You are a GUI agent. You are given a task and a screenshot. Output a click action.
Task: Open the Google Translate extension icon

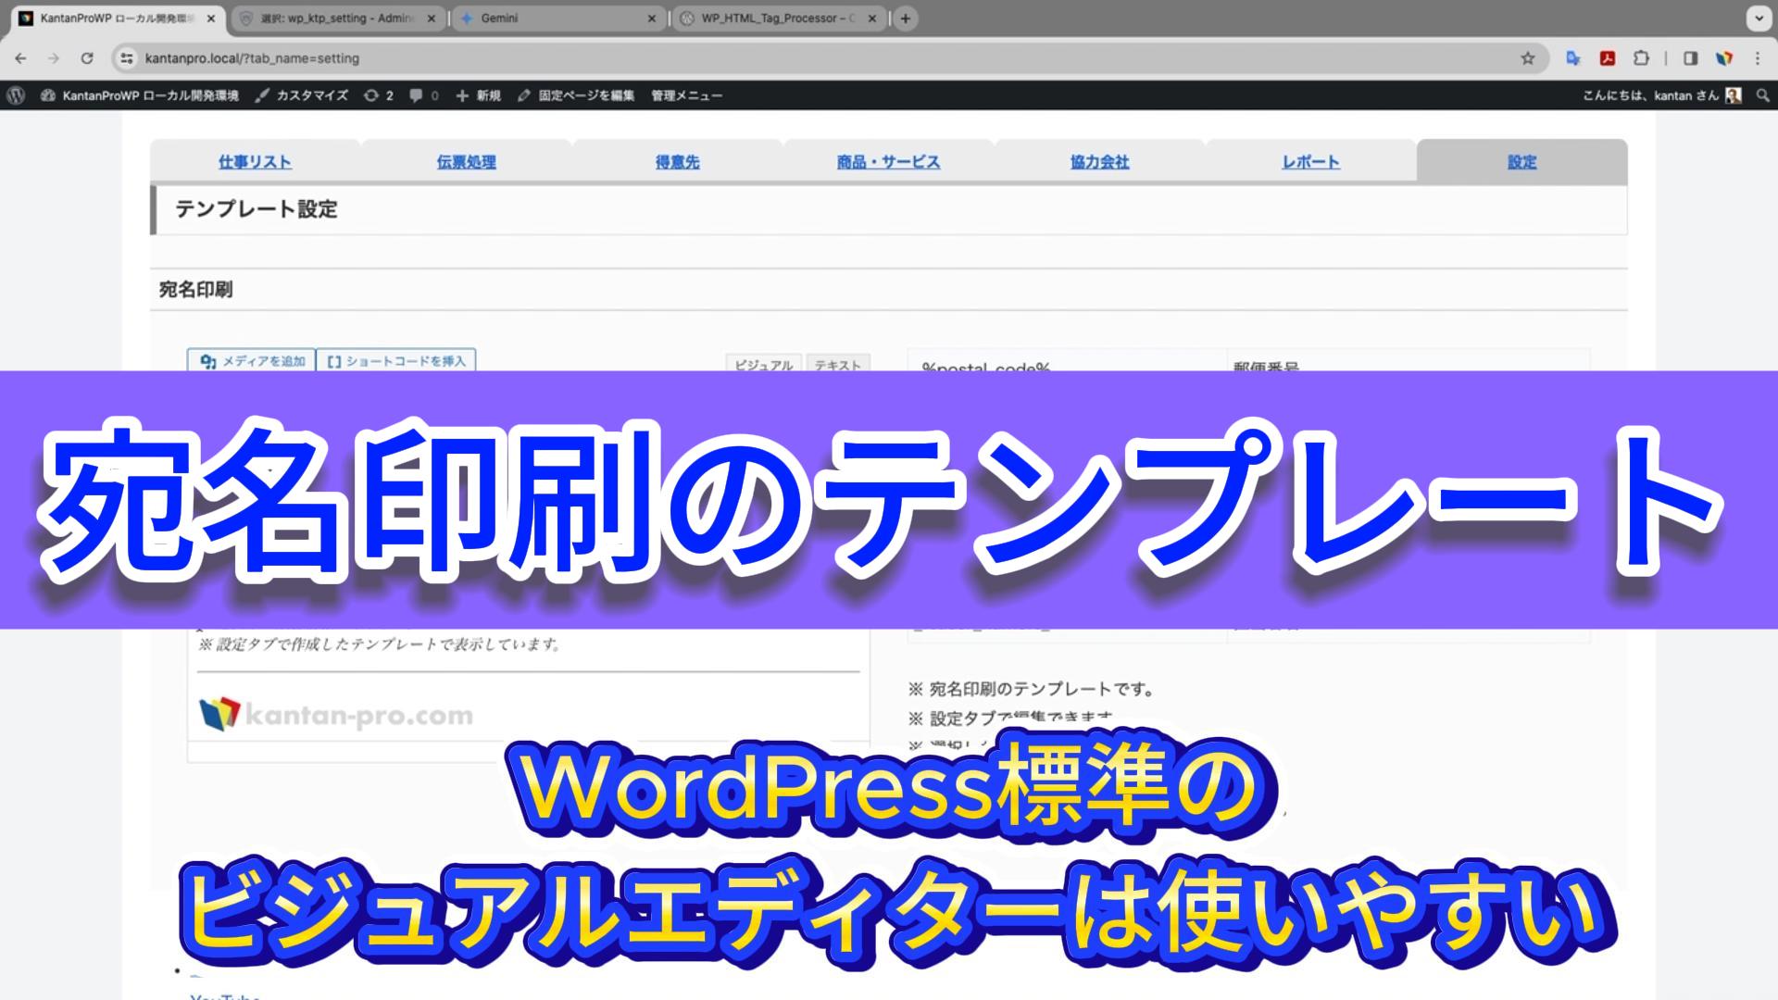coord(1572,58)
